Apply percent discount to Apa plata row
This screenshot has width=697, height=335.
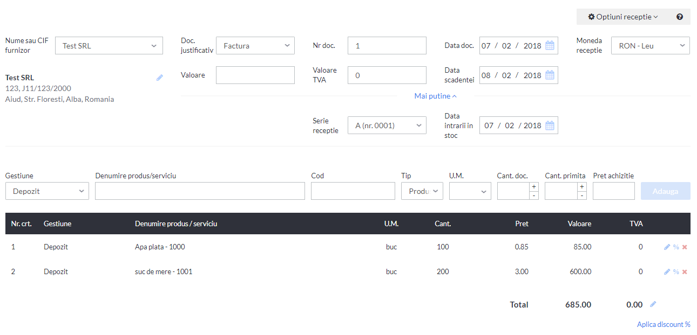click(x=676, y=247)
